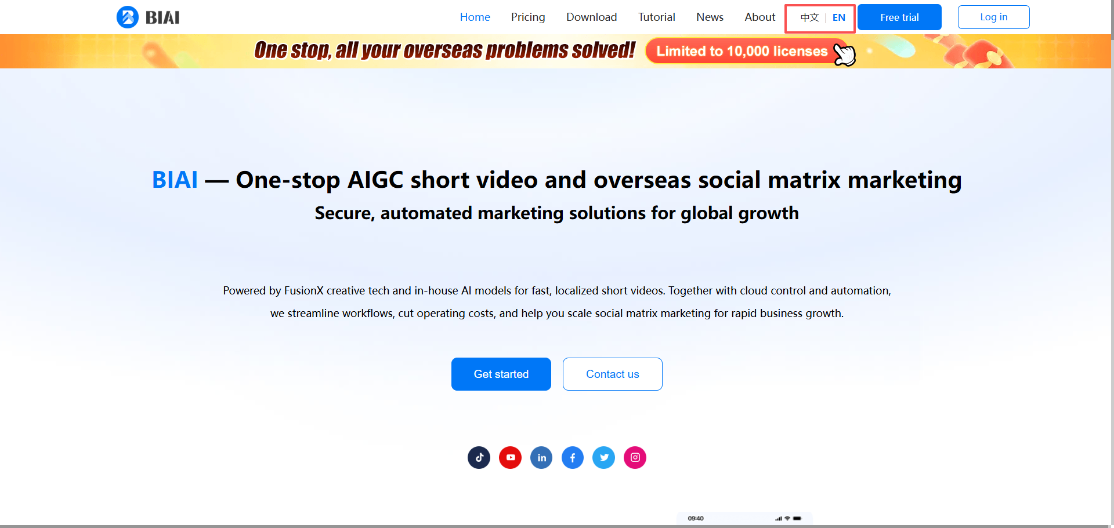Click the Free trial button
This screenshot has height=528, width=1114.
[x=899, y=17]
